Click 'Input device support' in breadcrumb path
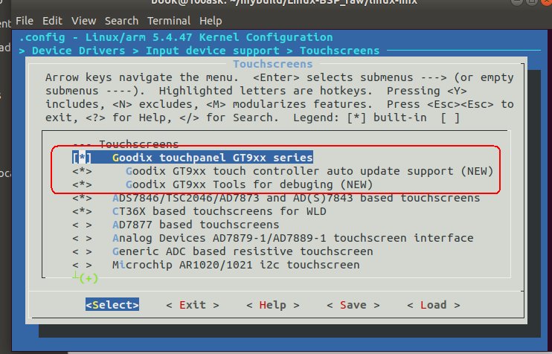 pos(213,51)
